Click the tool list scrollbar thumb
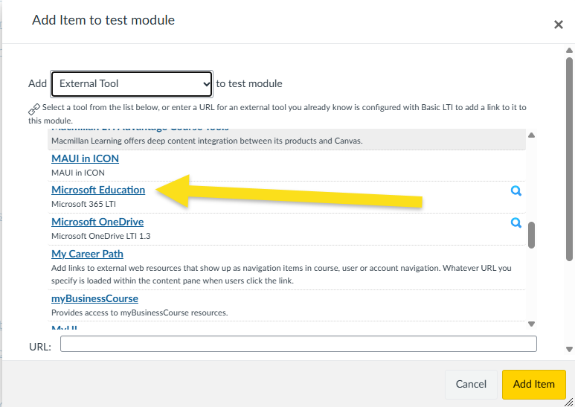This screenshot has height=407, width=575. pyautogui.click(x=531, y=235)
